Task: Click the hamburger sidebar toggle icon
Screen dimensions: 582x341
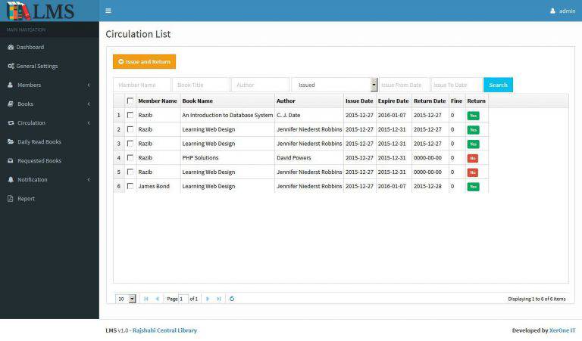Action: point(108,11)
